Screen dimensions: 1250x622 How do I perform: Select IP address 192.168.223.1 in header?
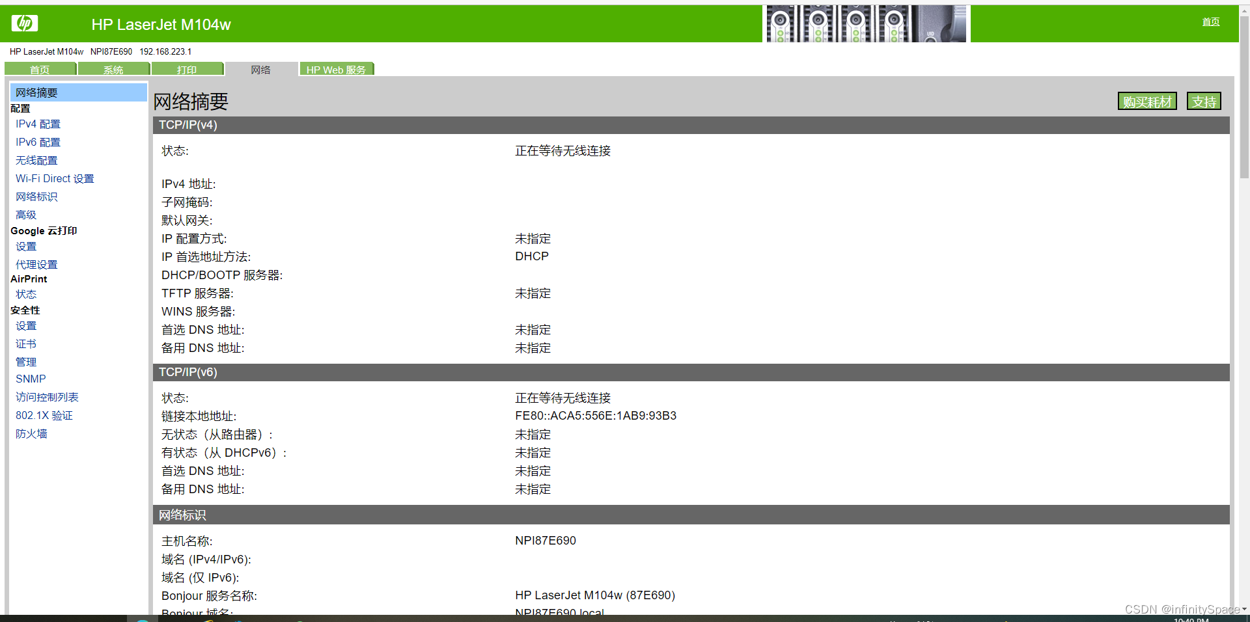[x=165, y=51]
